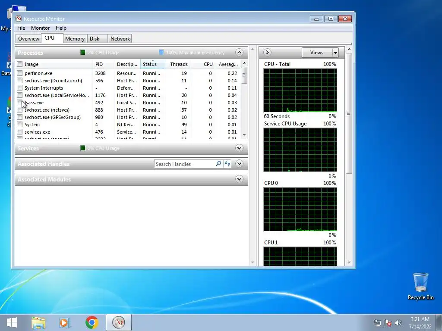Click the process list scrollbar thumb
Image resolution: width=442 pixels, height=331 pixels.
[x=244, y=75]
